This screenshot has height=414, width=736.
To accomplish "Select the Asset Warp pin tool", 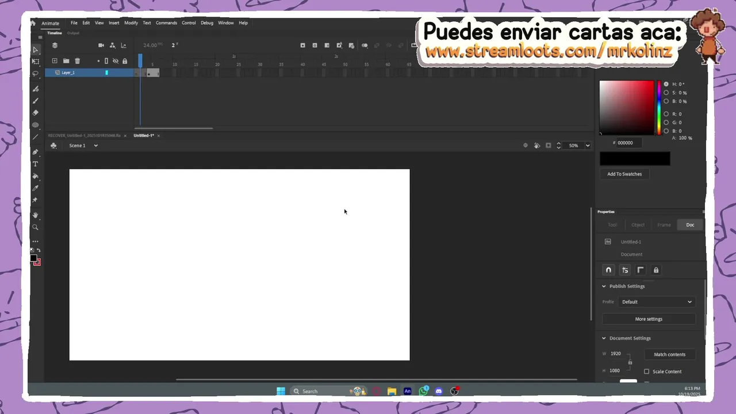I will pos(35,200).
